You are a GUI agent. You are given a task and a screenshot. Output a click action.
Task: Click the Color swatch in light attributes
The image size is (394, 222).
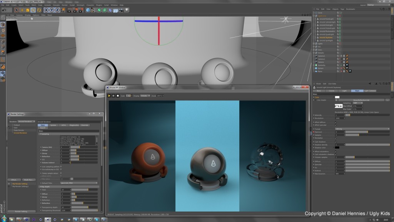337,97
